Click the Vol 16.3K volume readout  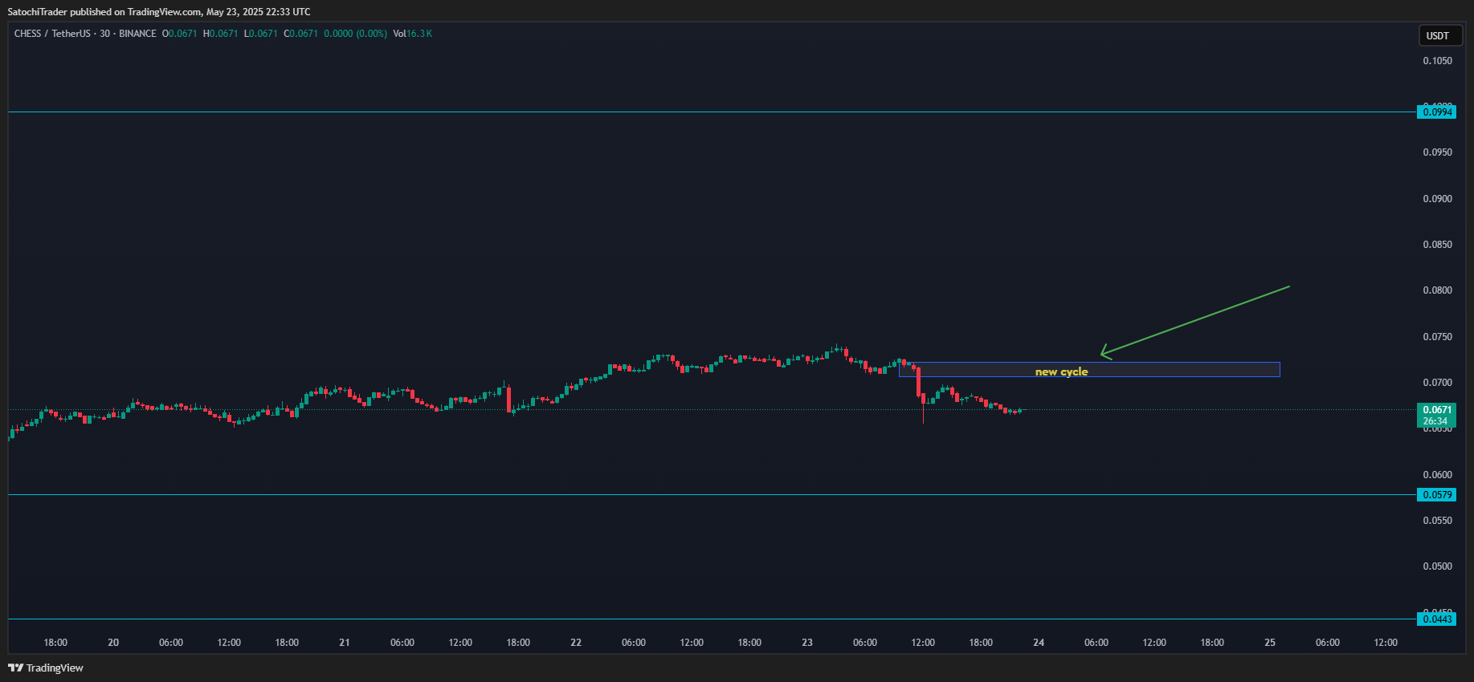412,34
